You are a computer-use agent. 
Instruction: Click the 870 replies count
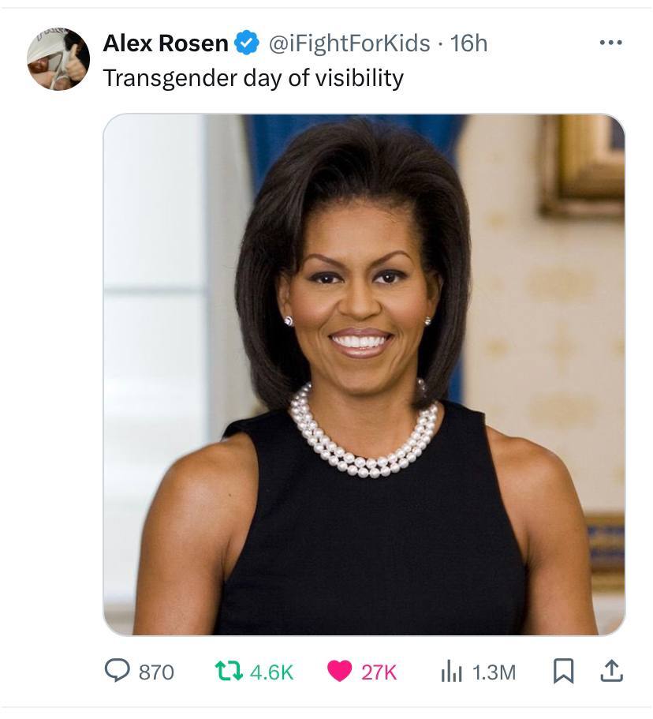pos(156,672)
